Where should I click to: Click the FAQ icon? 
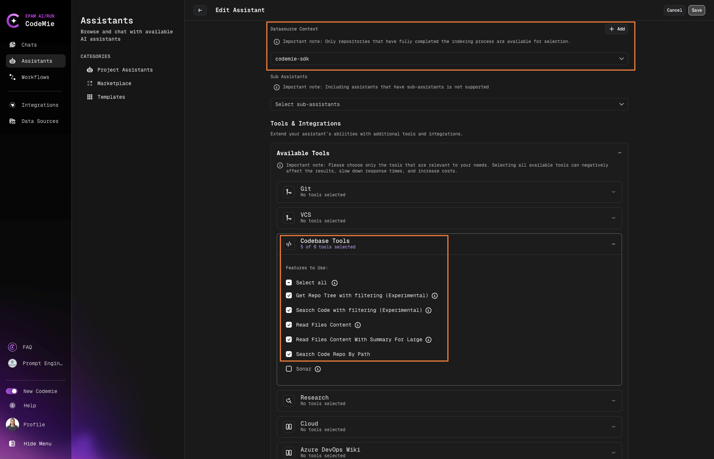[x=12, y=347]
